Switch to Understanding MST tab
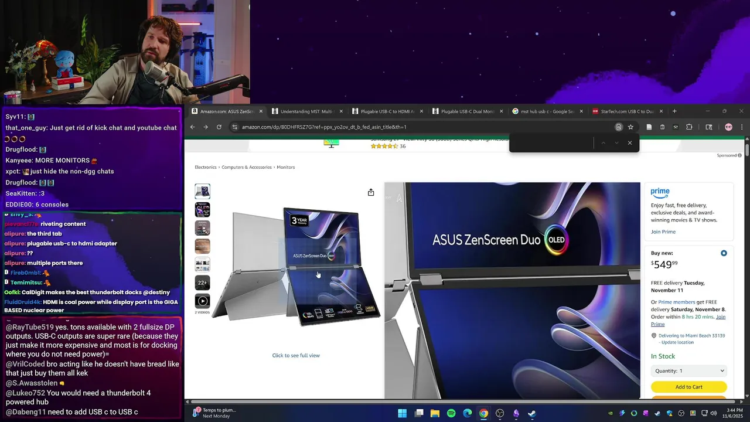 pos(306,111)
